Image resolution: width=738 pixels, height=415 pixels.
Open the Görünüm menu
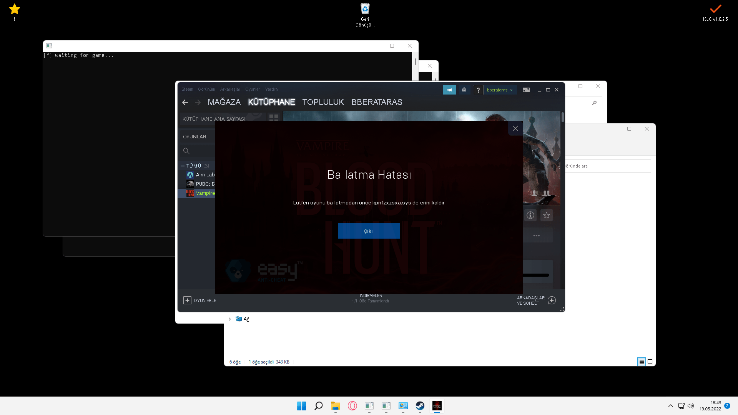click(206, 89)
